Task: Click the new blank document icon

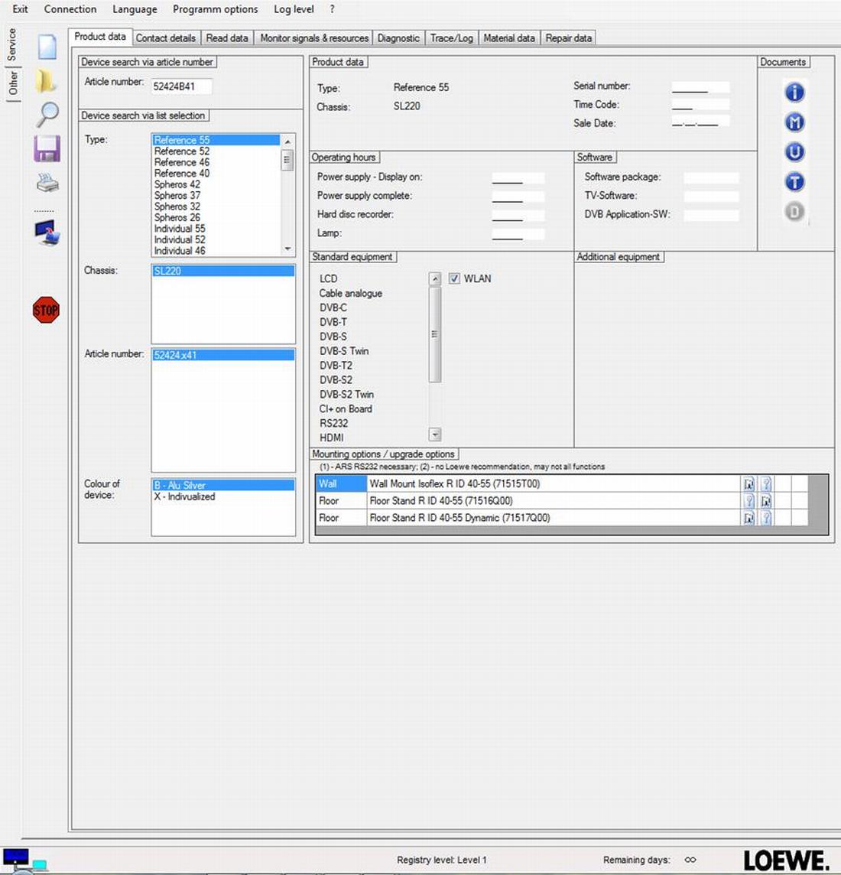Action: (x=47, y=46)
